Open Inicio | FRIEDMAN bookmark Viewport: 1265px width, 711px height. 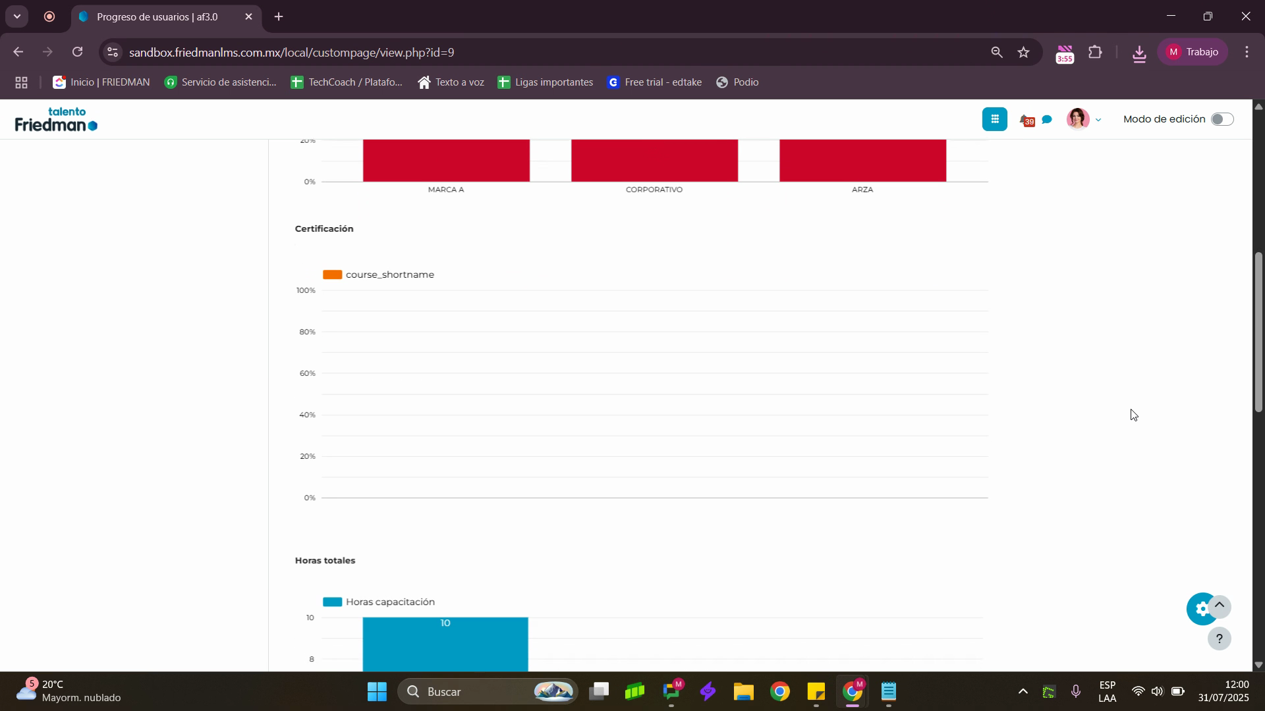101,82
